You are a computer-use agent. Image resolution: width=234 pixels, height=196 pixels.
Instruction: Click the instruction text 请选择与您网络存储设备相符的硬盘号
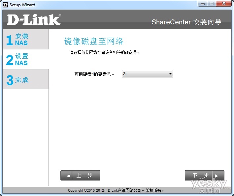point(104,52)
